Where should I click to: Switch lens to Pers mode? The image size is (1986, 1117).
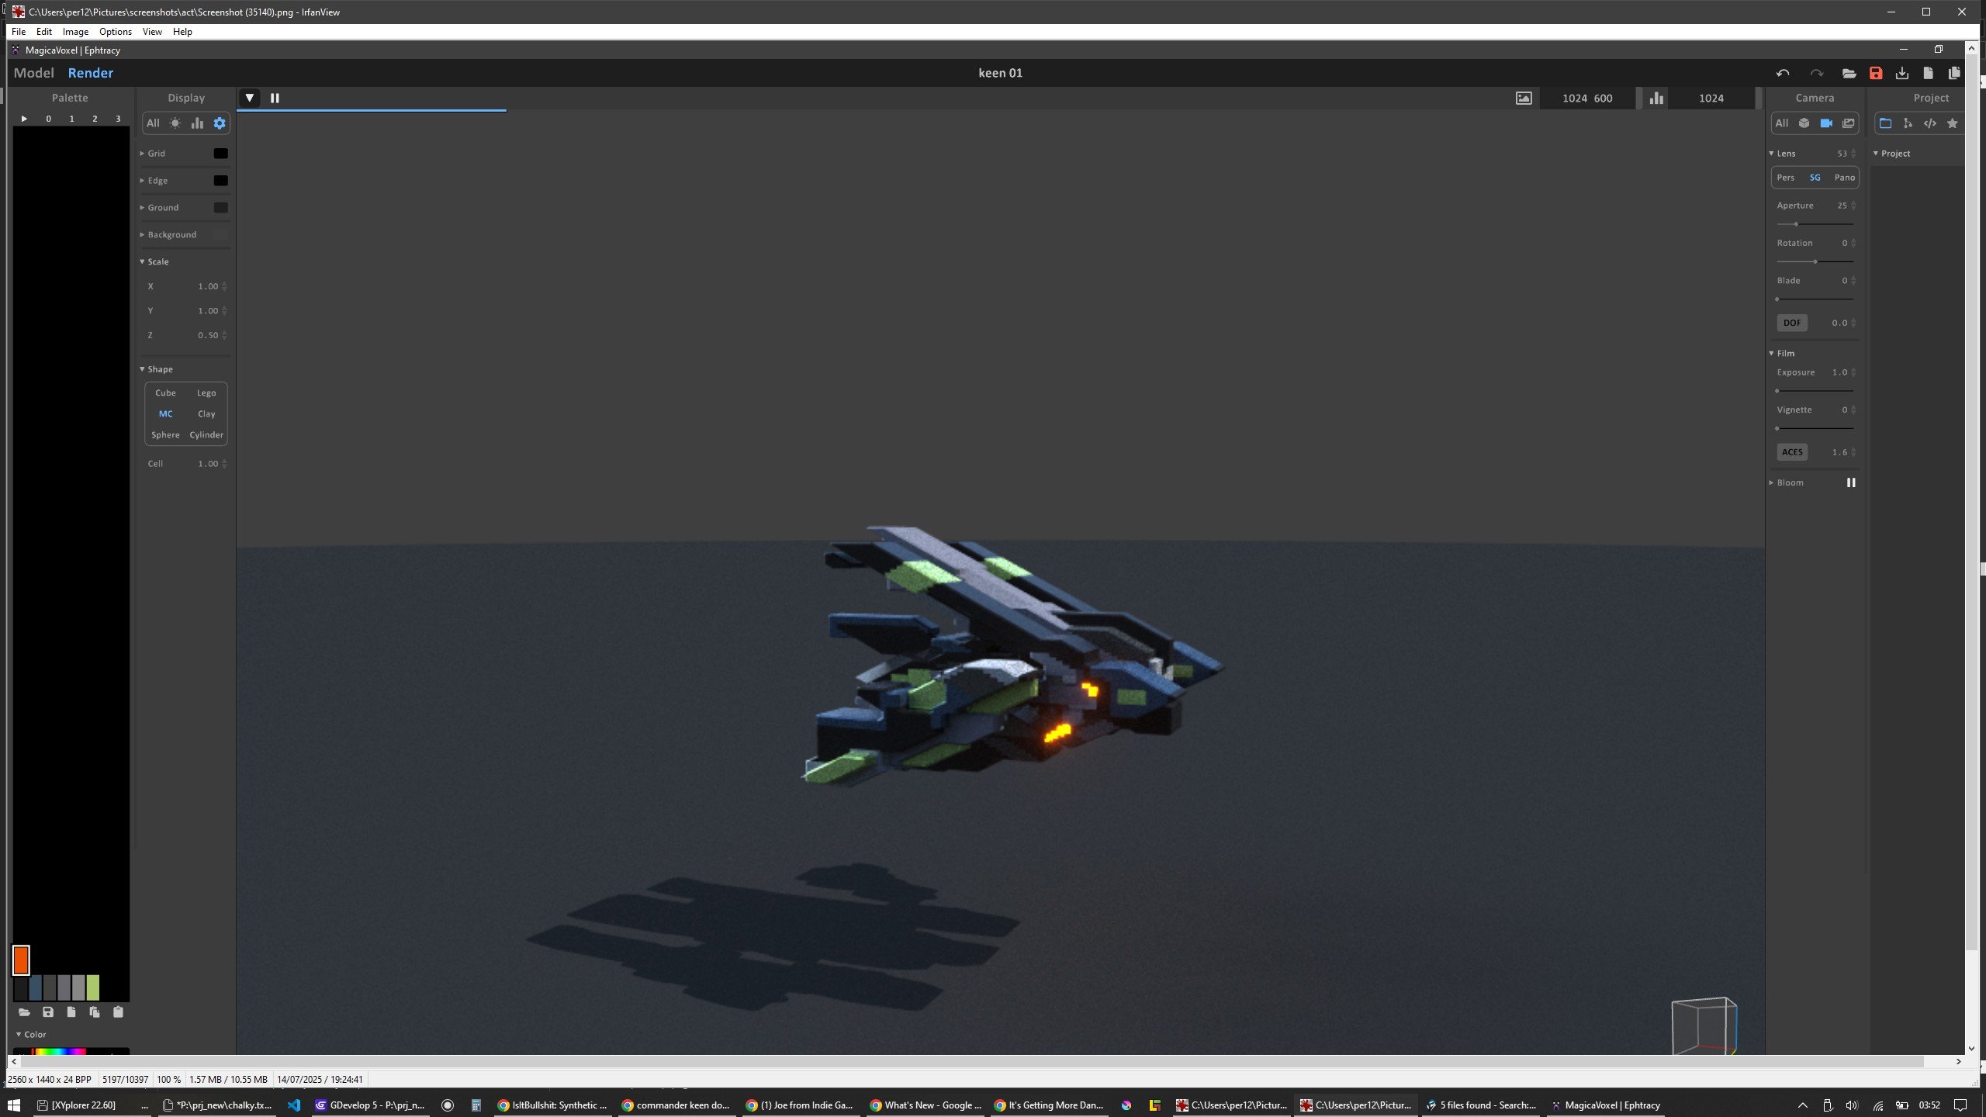tap(1786, 178)
